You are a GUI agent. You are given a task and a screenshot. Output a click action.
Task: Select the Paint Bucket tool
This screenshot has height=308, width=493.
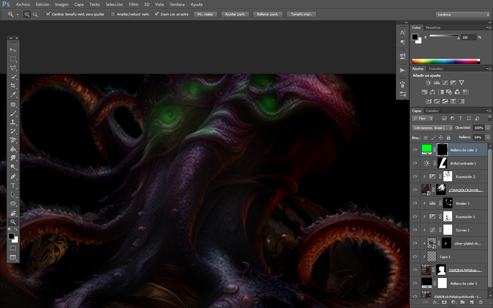13,149
